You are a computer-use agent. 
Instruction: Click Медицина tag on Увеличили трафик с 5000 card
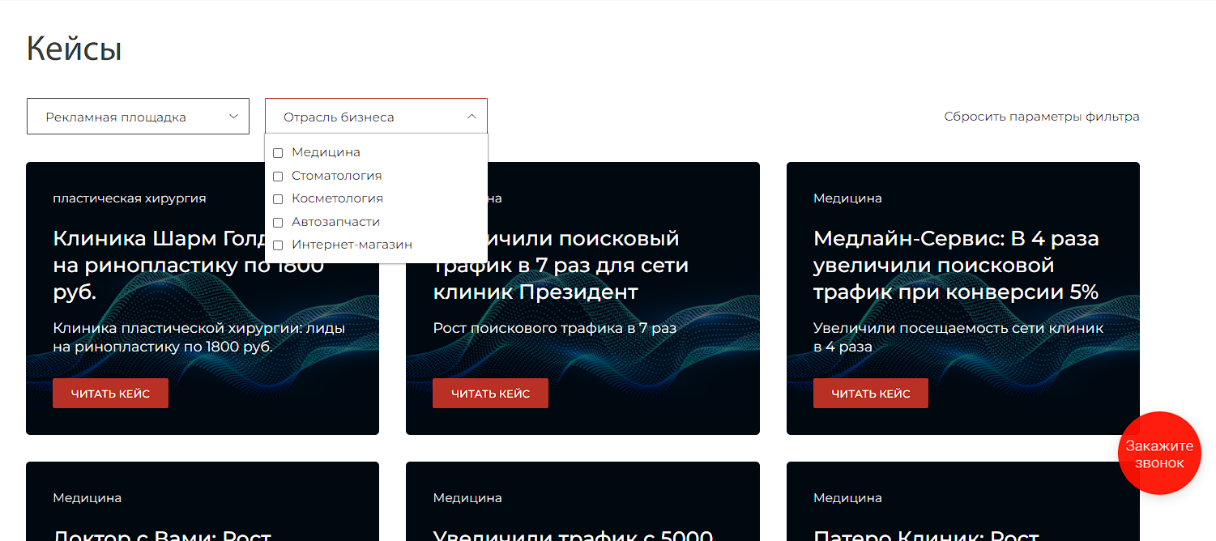[x=467, y=498]
